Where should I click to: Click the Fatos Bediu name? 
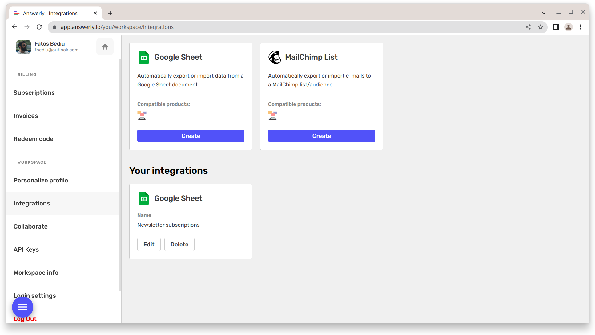(50, 44)
